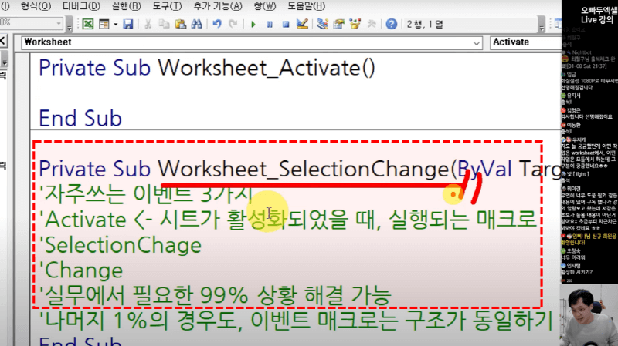Click the '2 행, 1 열' position indicator
Viewport: 618px width, 346px height.
click(424, 25)
